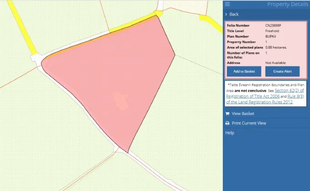Open the hamburger menu icon
Viewport: 310px width, 191px height.
[227, 4]
